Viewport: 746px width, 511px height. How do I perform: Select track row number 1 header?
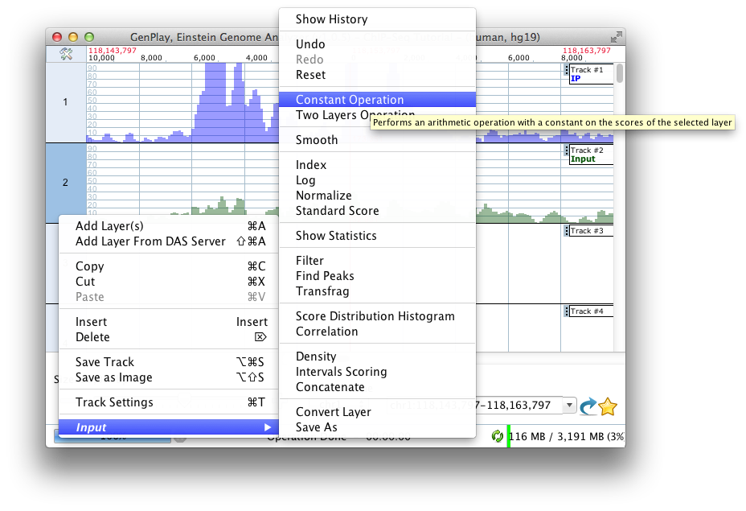pyautogui.click(x=66, y=102)
